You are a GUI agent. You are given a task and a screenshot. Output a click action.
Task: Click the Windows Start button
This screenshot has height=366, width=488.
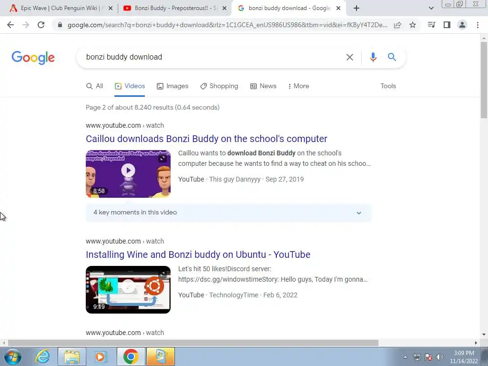tap(13, 356)
